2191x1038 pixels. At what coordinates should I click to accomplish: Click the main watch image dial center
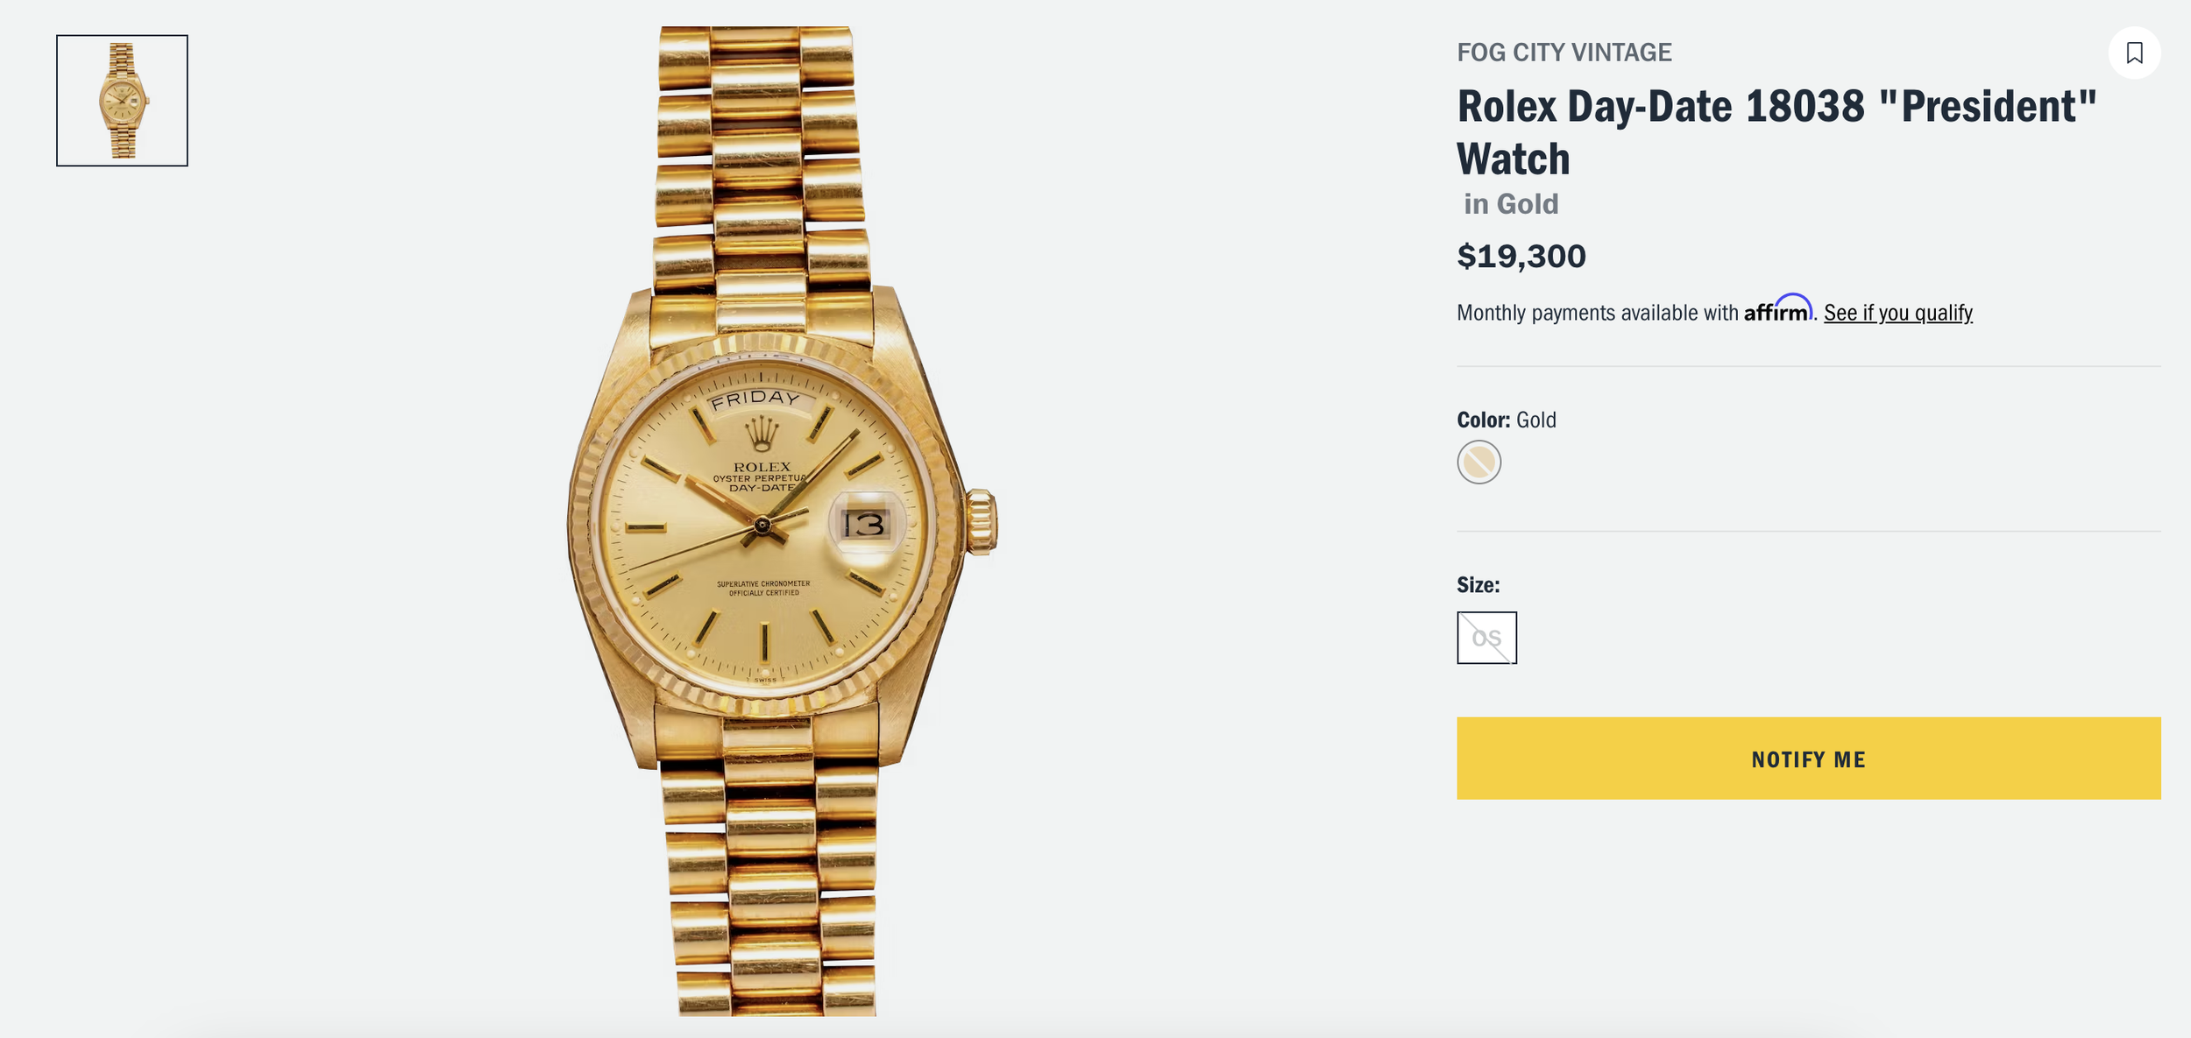pyautogui.click(x=762, y=526)
